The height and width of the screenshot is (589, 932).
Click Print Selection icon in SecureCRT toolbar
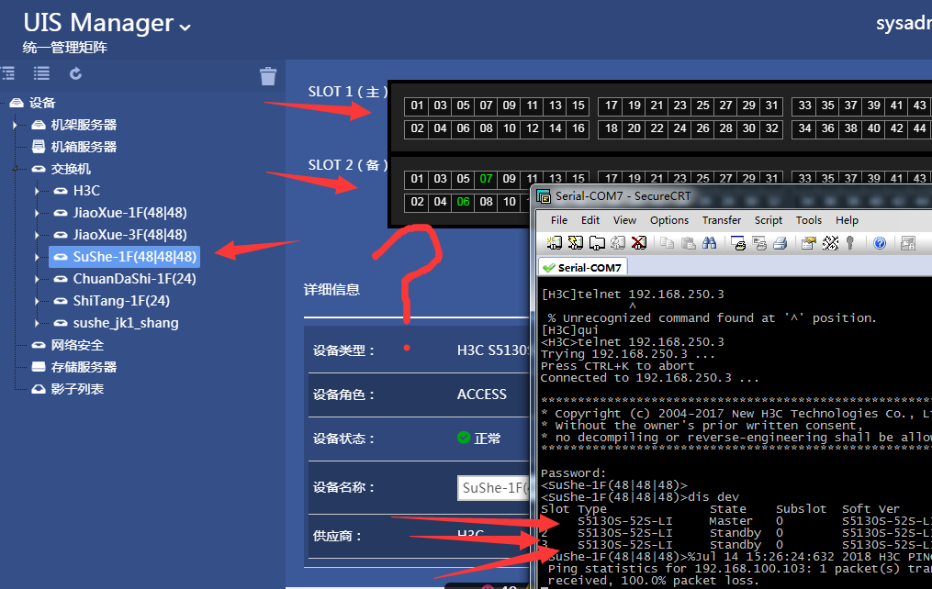759,243
